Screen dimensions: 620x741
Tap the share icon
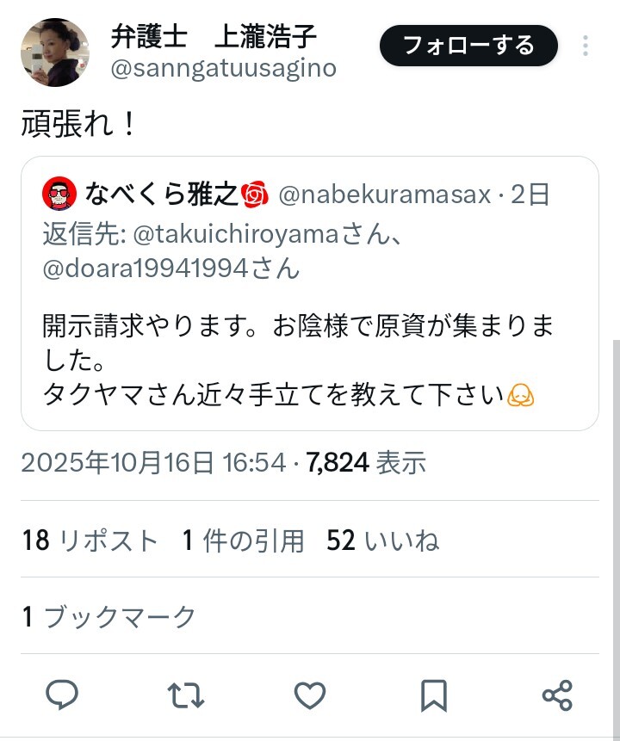pyautogui.click(x=558, y=695)
